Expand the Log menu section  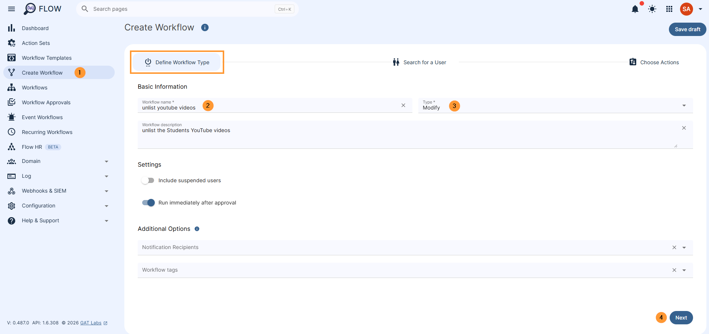[107, 176]
